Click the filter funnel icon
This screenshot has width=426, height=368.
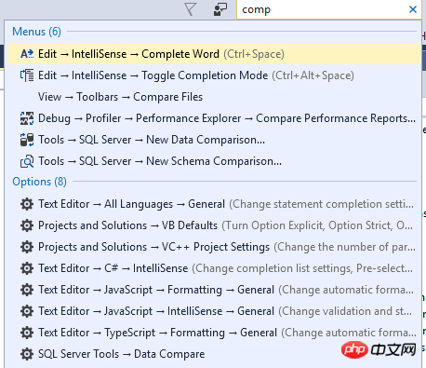[x=190, y=9]
